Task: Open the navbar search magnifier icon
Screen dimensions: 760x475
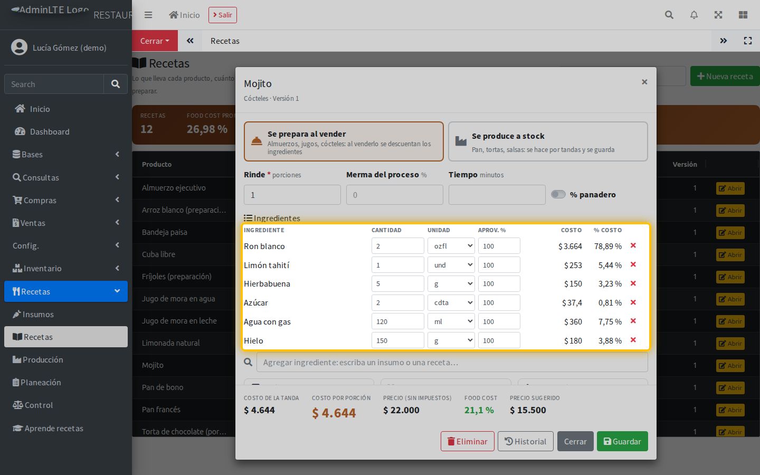Action: point(669,15)
